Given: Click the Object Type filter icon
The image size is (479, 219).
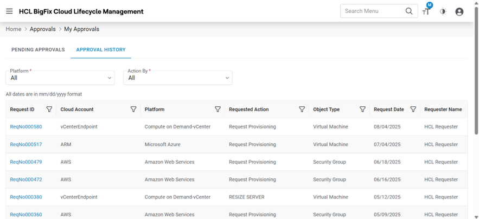Looking at the screenshot, I should [363, 110].
